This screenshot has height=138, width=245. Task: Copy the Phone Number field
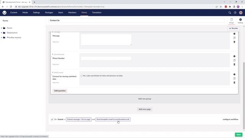[234, 60]
